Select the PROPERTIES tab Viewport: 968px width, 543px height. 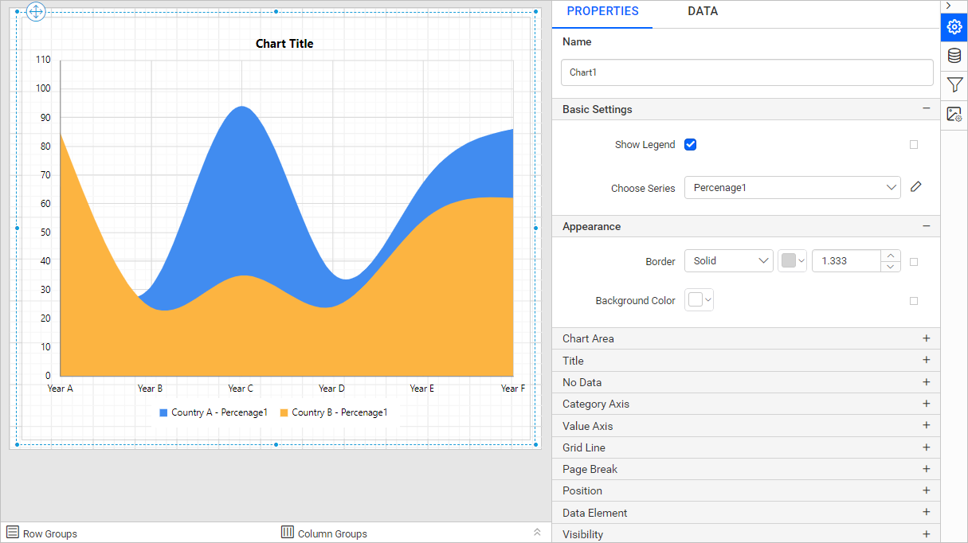pos(602,12)
